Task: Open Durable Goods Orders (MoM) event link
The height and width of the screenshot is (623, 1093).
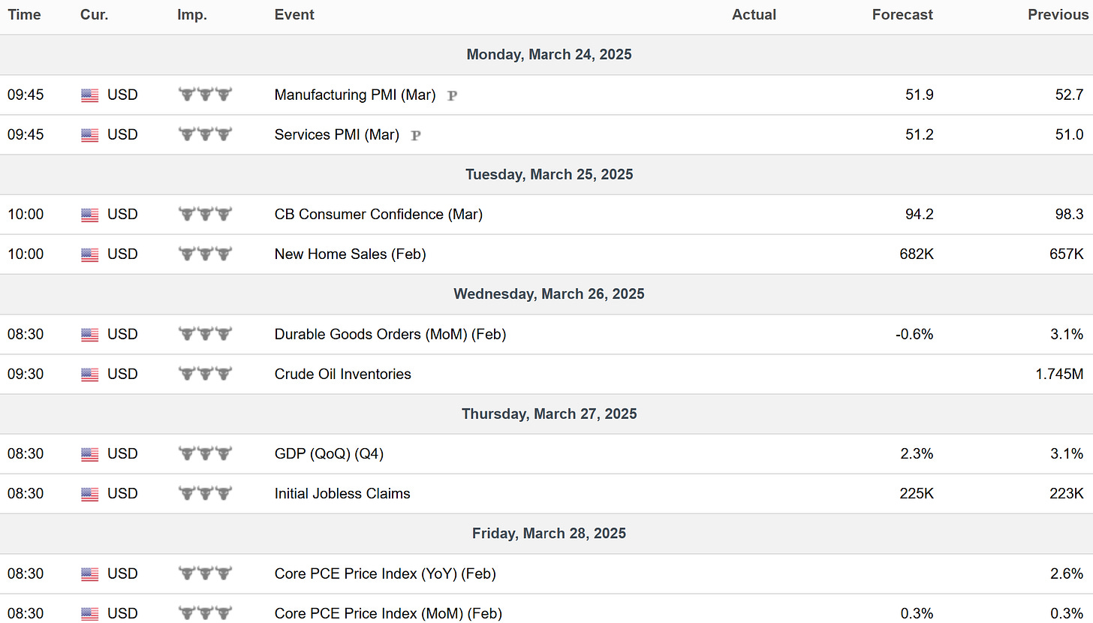Action: 390,335
